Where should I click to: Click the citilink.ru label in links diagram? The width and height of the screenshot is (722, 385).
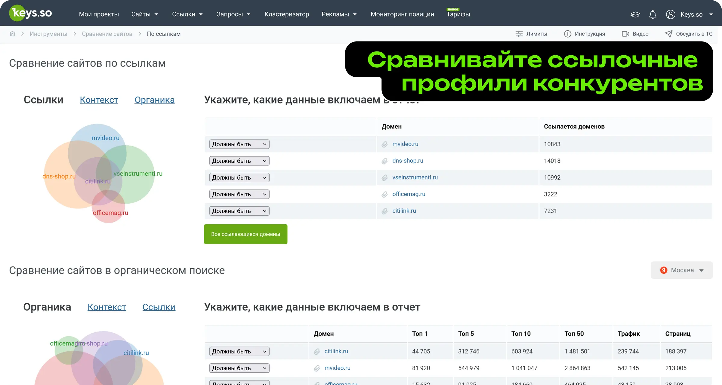[98, 181]
